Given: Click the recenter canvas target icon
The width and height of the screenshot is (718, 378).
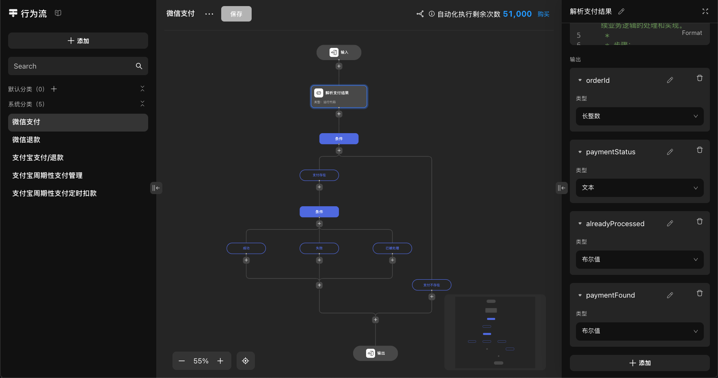Looking at the screenshot, I should coord(246,361).
